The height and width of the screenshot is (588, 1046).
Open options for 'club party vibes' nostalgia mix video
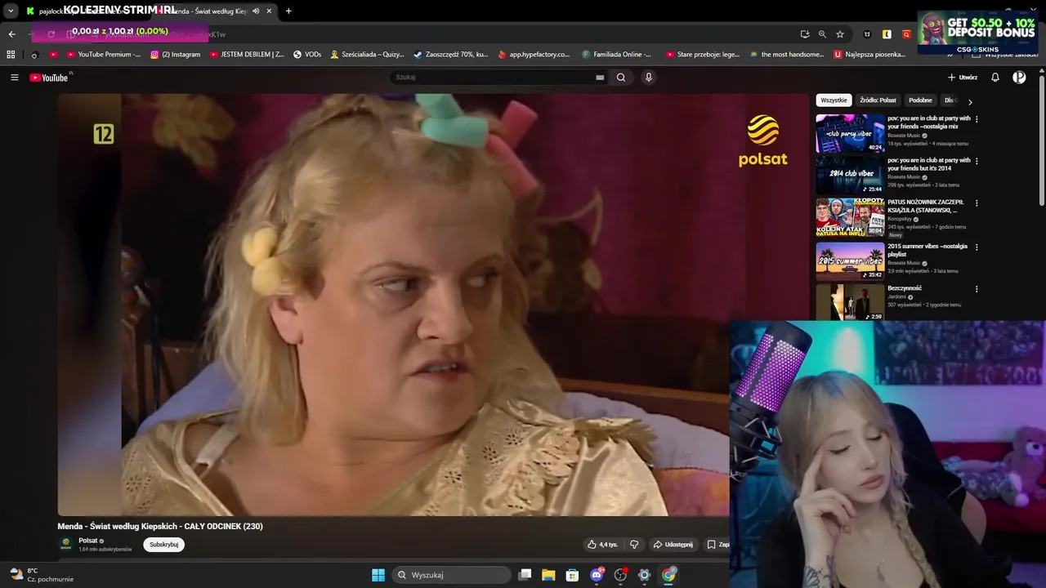click(977, 119)
